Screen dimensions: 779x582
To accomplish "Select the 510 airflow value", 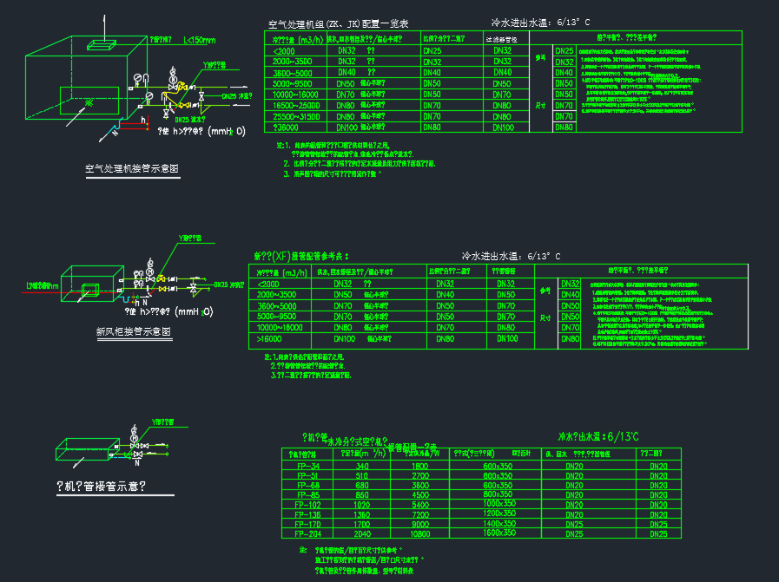I will [x=362, y=476].
